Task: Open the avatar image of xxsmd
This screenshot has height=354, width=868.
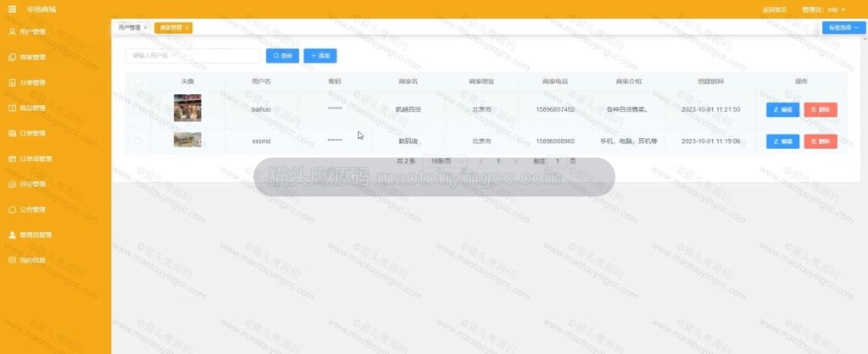Action: (x=187, y=140)
